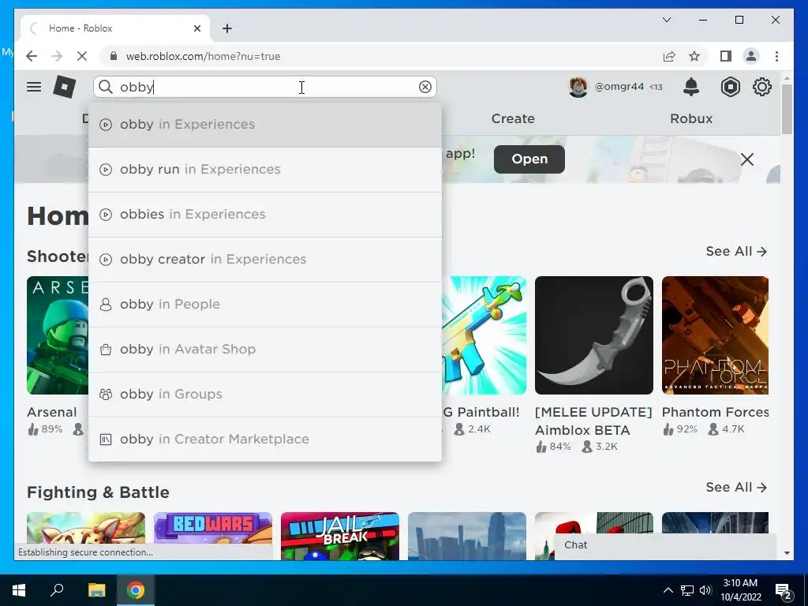The width and height of the screenshot is (808, 606).
Task: See All Shooter games
Action: pyautogui.click(x=736, y=252)
